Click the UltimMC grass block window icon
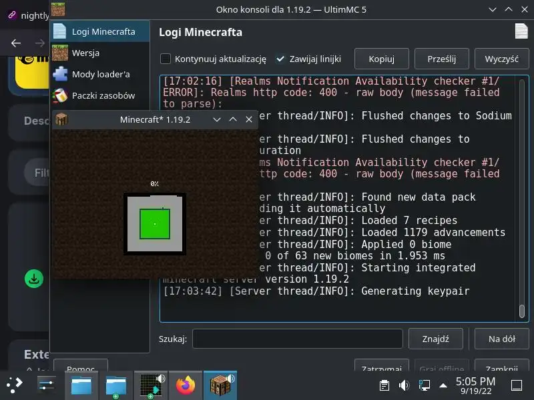The image size is (534, 400). 58,9
